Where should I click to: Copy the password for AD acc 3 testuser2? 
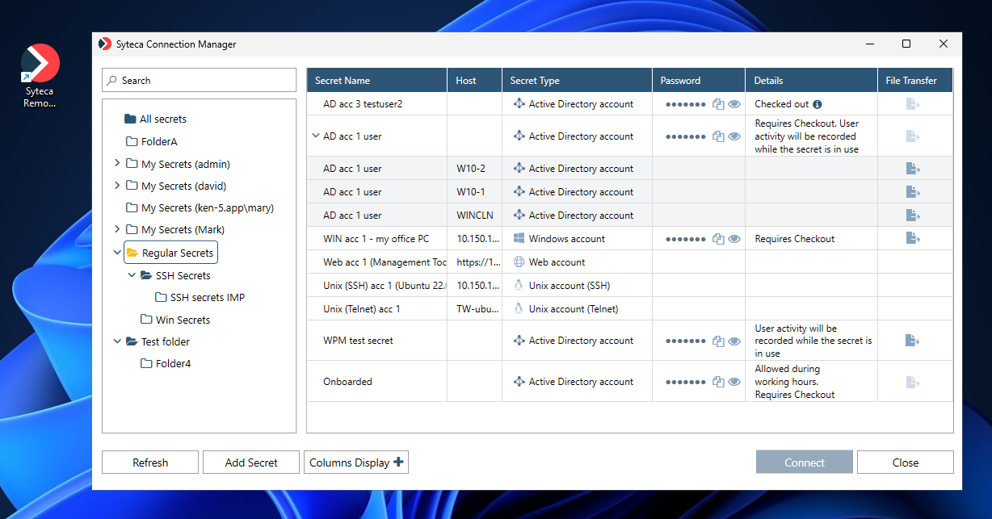click(718, 103)
